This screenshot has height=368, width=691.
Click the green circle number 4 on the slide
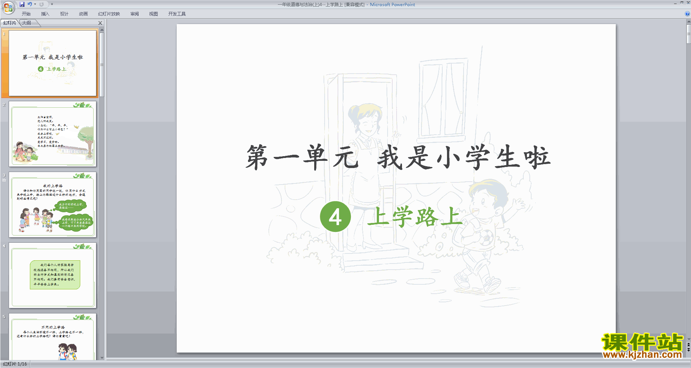(335, 216)
